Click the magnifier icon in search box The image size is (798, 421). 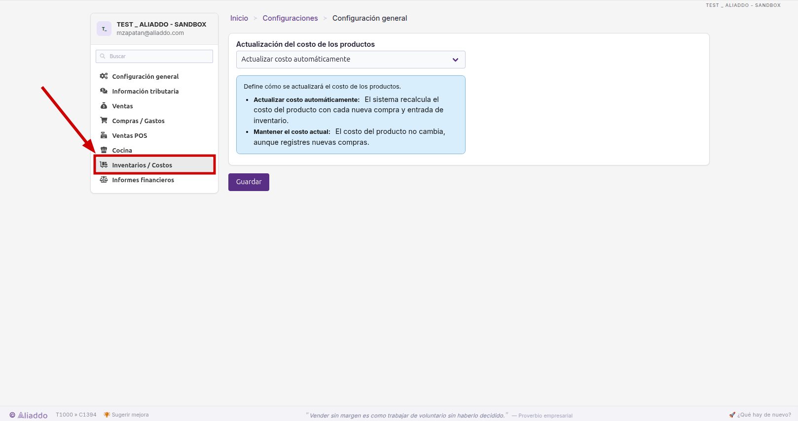[103, 56]
